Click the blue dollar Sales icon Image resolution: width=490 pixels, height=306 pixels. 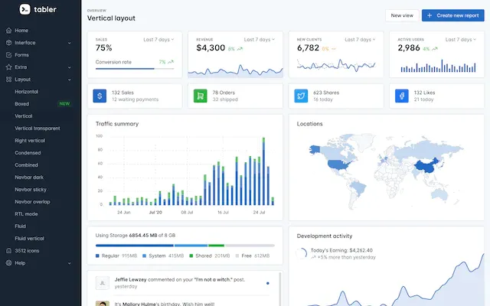click(x=100, y=96)
